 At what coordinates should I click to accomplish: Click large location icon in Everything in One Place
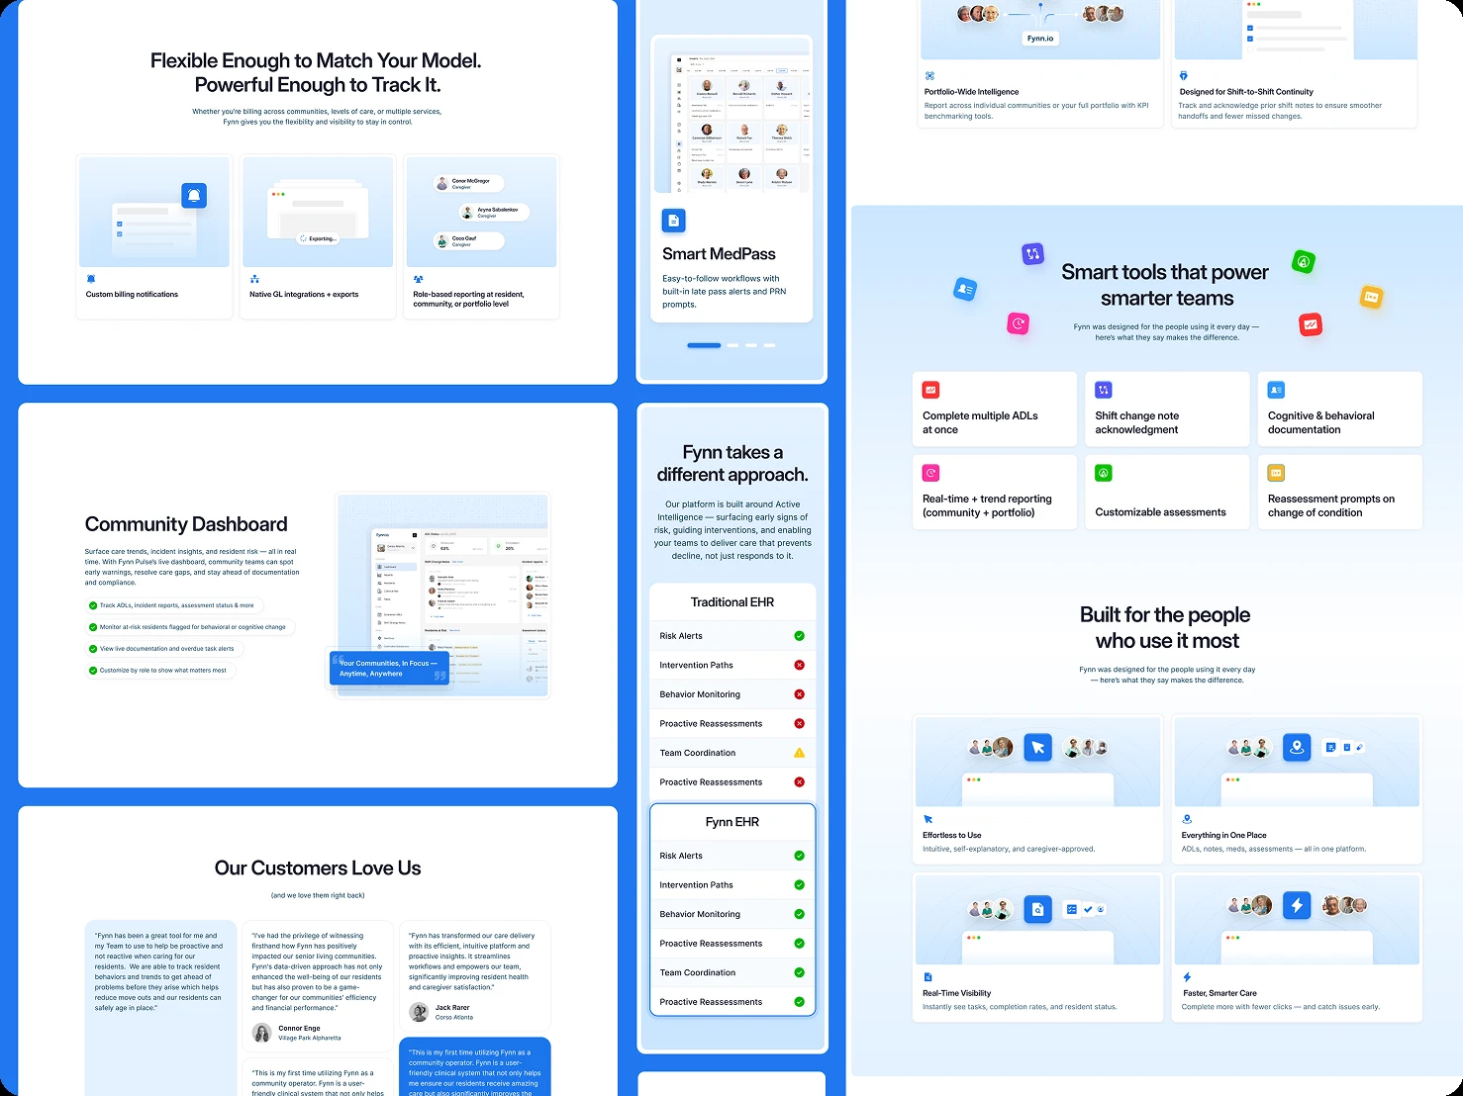(1297, 747)
